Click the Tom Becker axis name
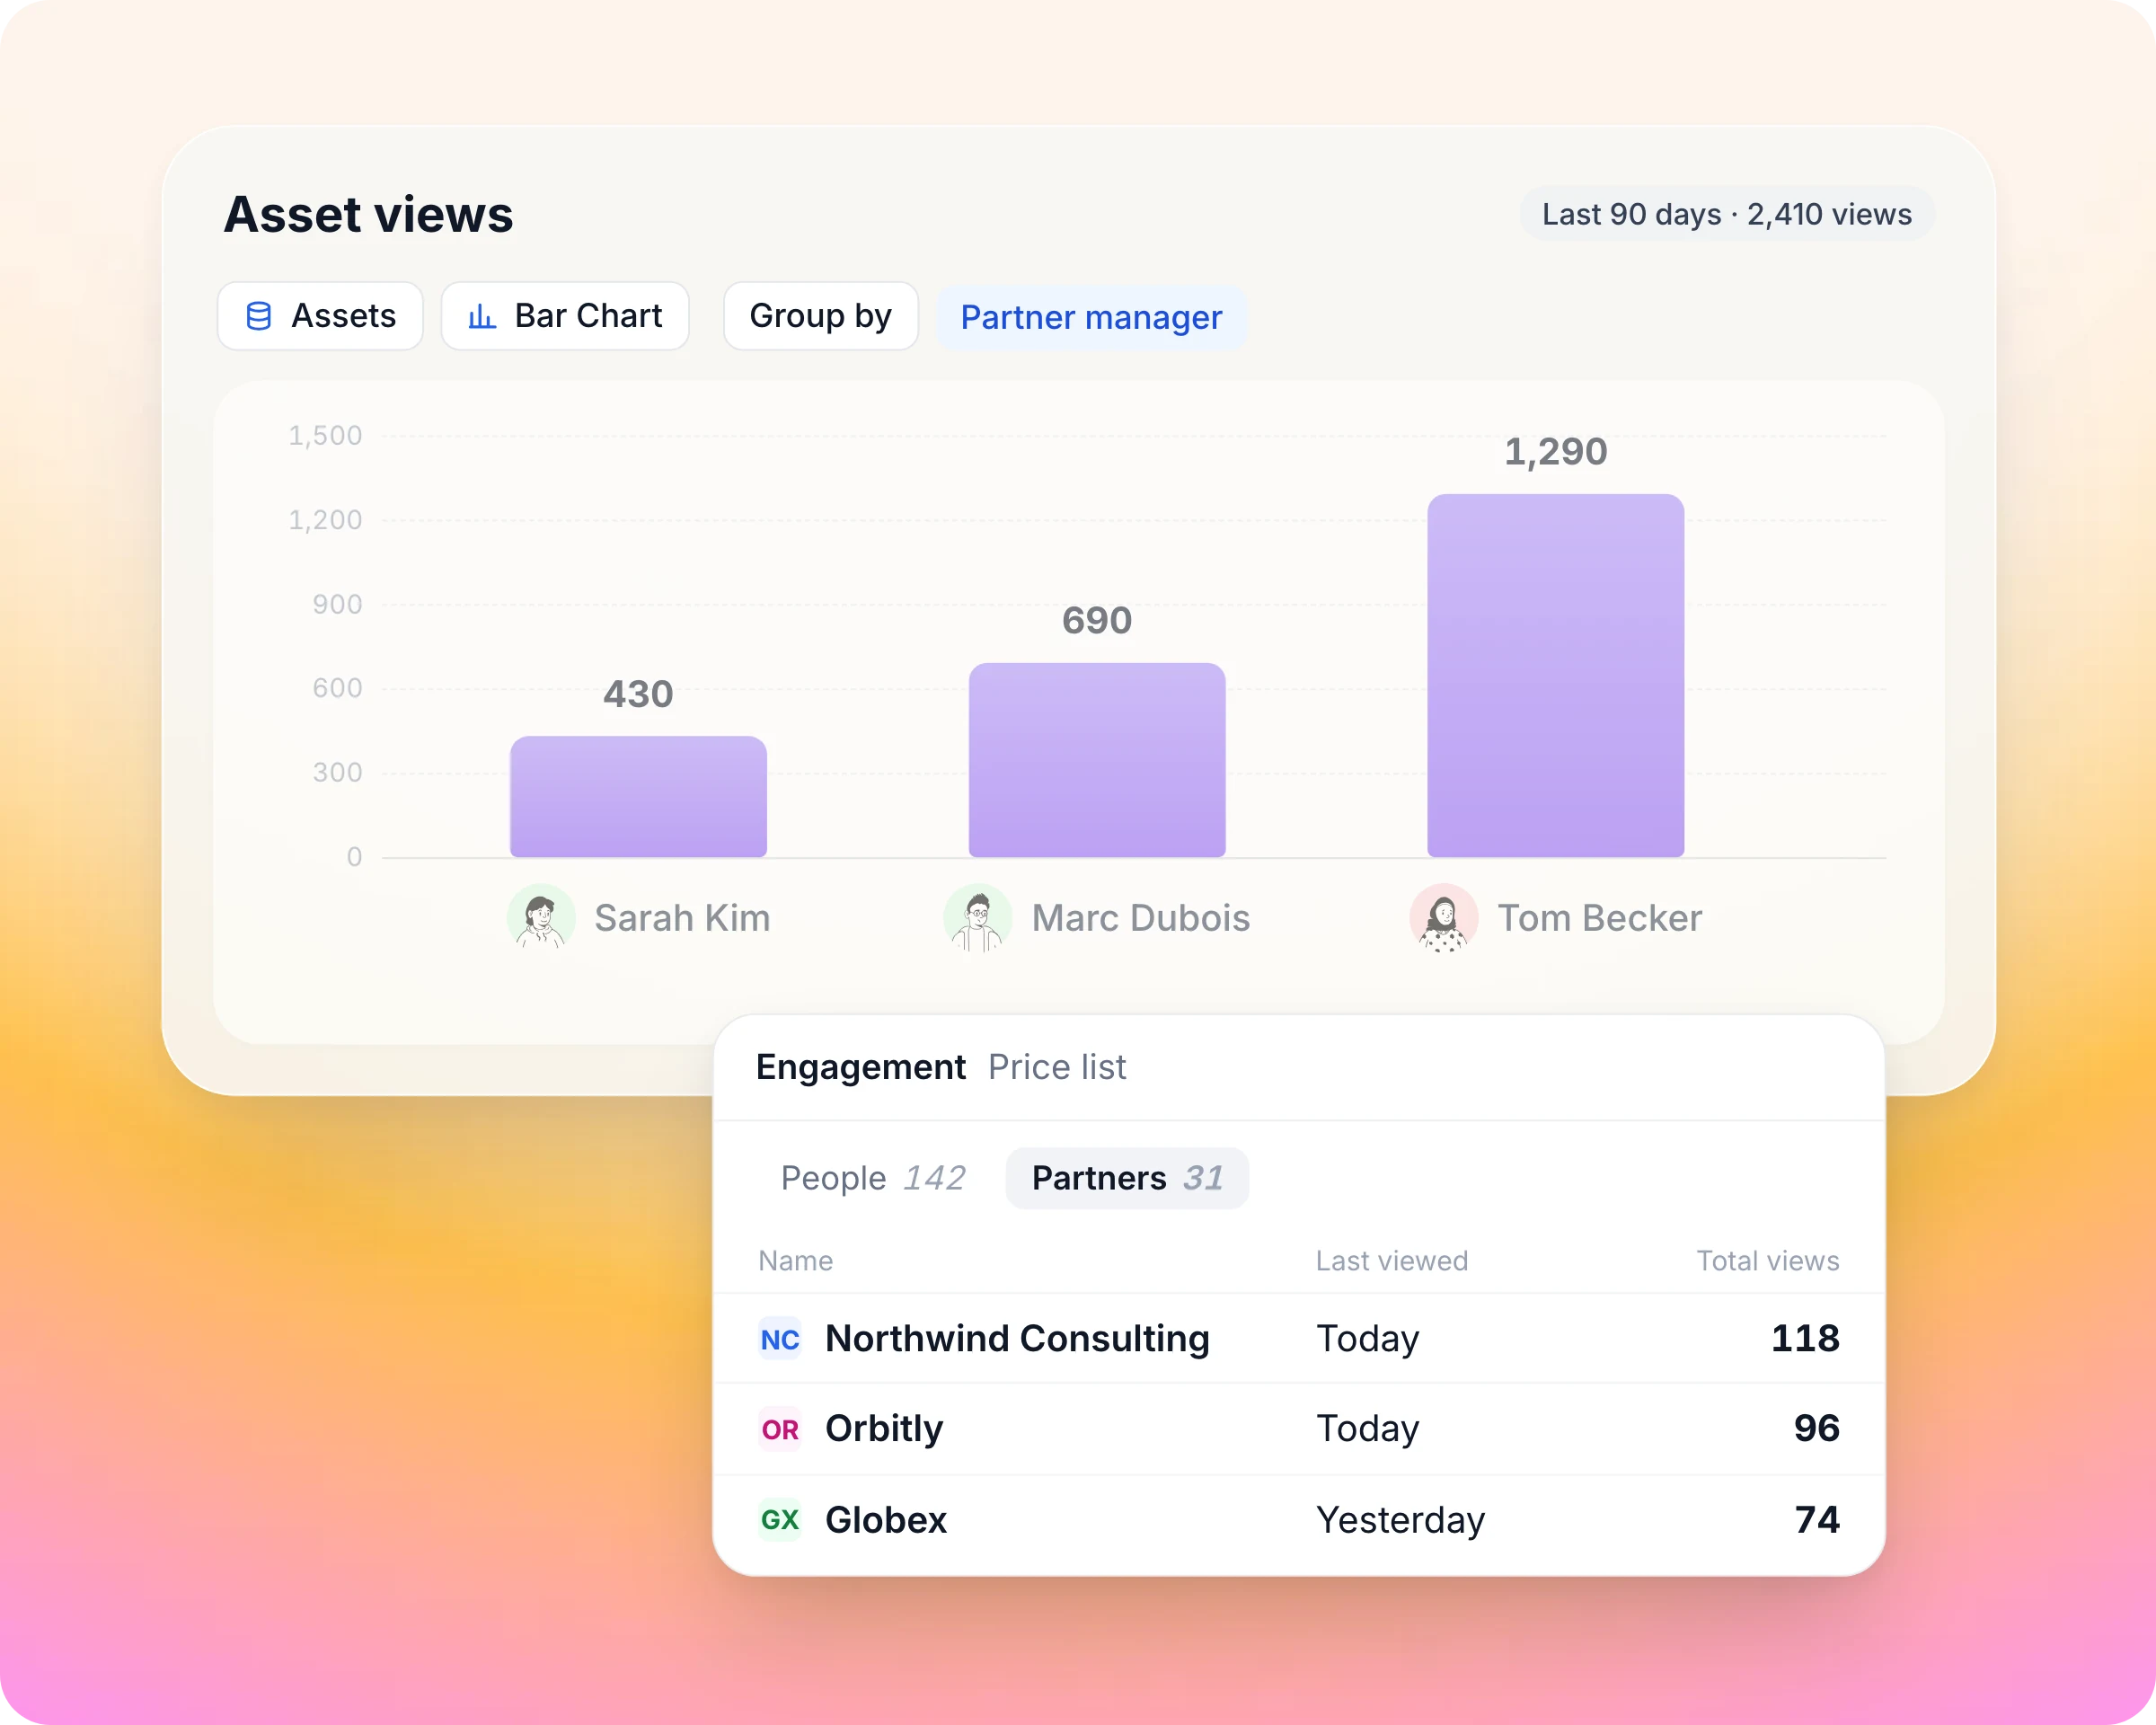This screenshot has height=1725, width=2156. pyautogui.click(x=1599, y=918)
